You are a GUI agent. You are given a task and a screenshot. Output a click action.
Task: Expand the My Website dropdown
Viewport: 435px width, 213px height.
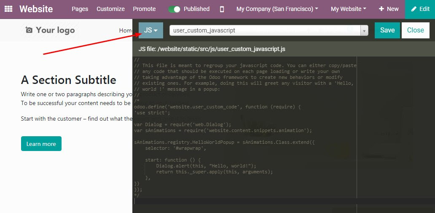(349, 9)
